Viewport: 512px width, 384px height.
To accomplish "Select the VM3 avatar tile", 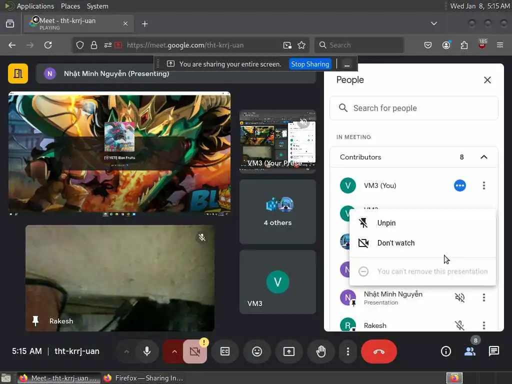I will (x=277, y=282).
